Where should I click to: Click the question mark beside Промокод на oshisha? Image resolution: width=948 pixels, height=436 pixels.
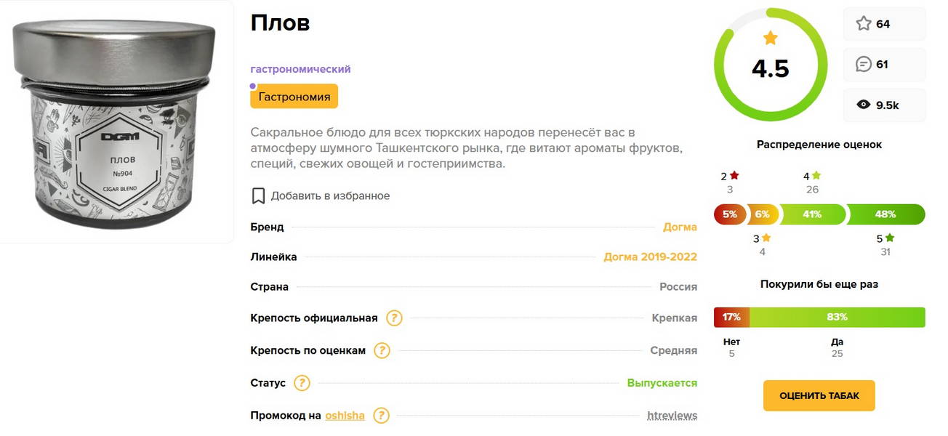381,416
